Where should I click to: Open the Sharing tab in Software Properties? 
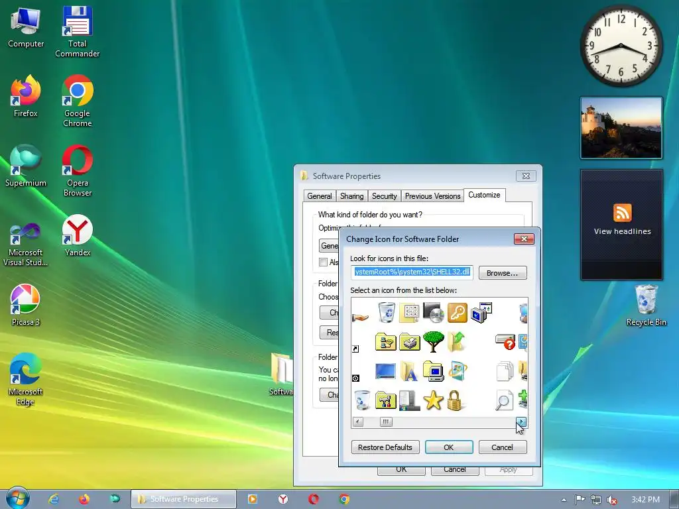click(x=351, y=196)
